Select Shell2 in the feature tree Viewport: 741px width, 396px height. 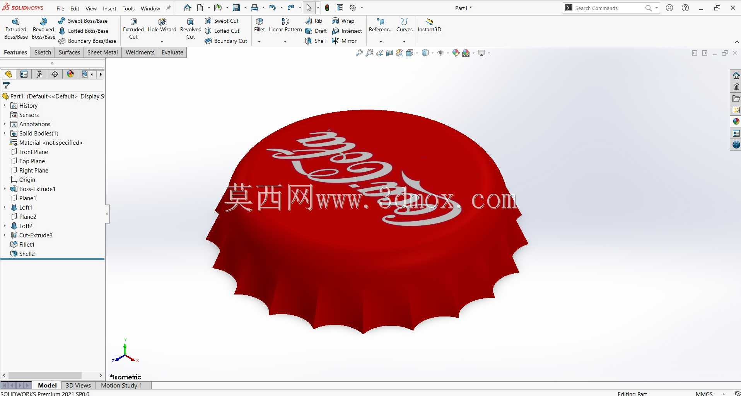22,254
